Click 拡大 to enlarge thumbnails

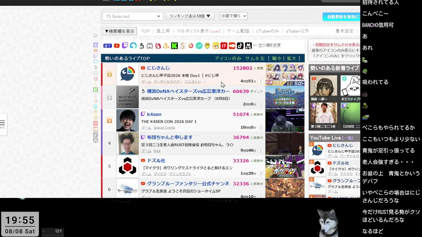291,58
